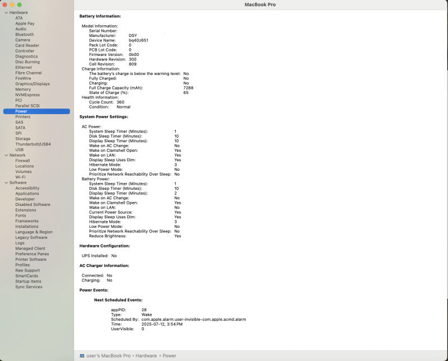Click the highlighted Power sidebar row
The height and width of the screenshot is (361, 448).
tap(36, 111)
